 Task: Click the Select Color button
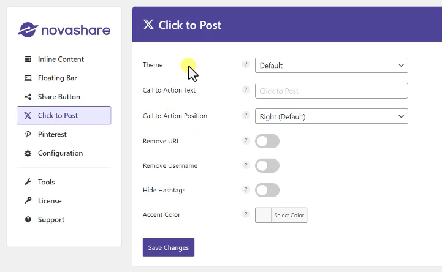tap(289, 216)
